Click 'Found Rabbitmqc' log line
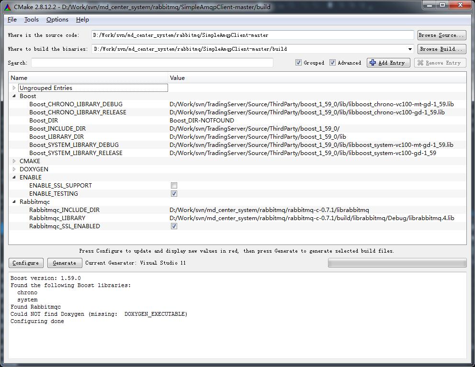Image resolution: width=475 pixels, height=367 pixels. pyautogui.click(x=35, y=307)
